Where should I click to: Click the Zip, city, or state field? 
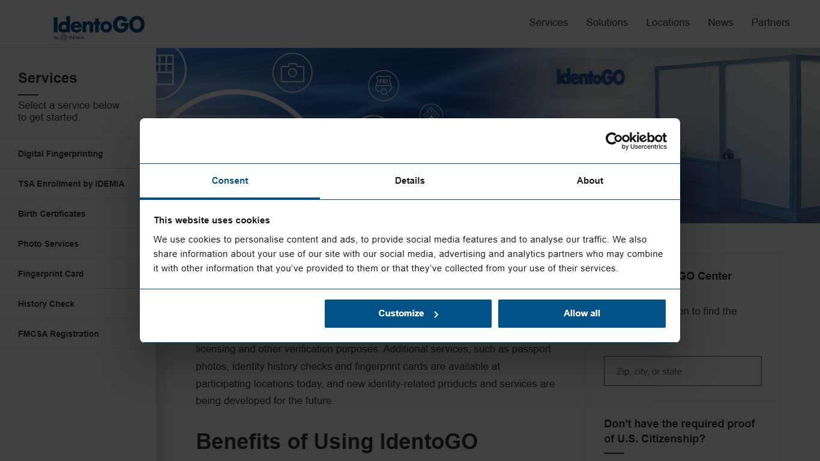coord(682,371)
